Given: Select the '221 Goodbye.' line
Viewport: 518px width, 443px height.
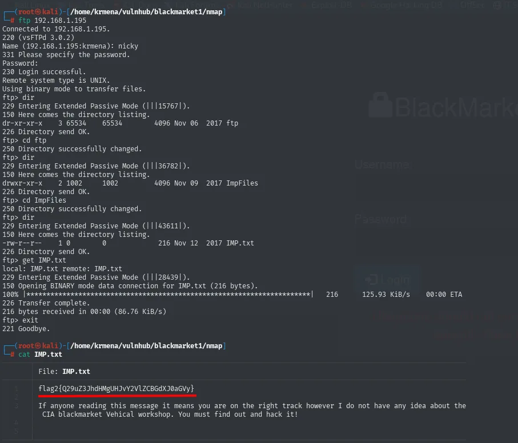Looking at the screenshot, I should pyautogui.click(x=26, y=329).
